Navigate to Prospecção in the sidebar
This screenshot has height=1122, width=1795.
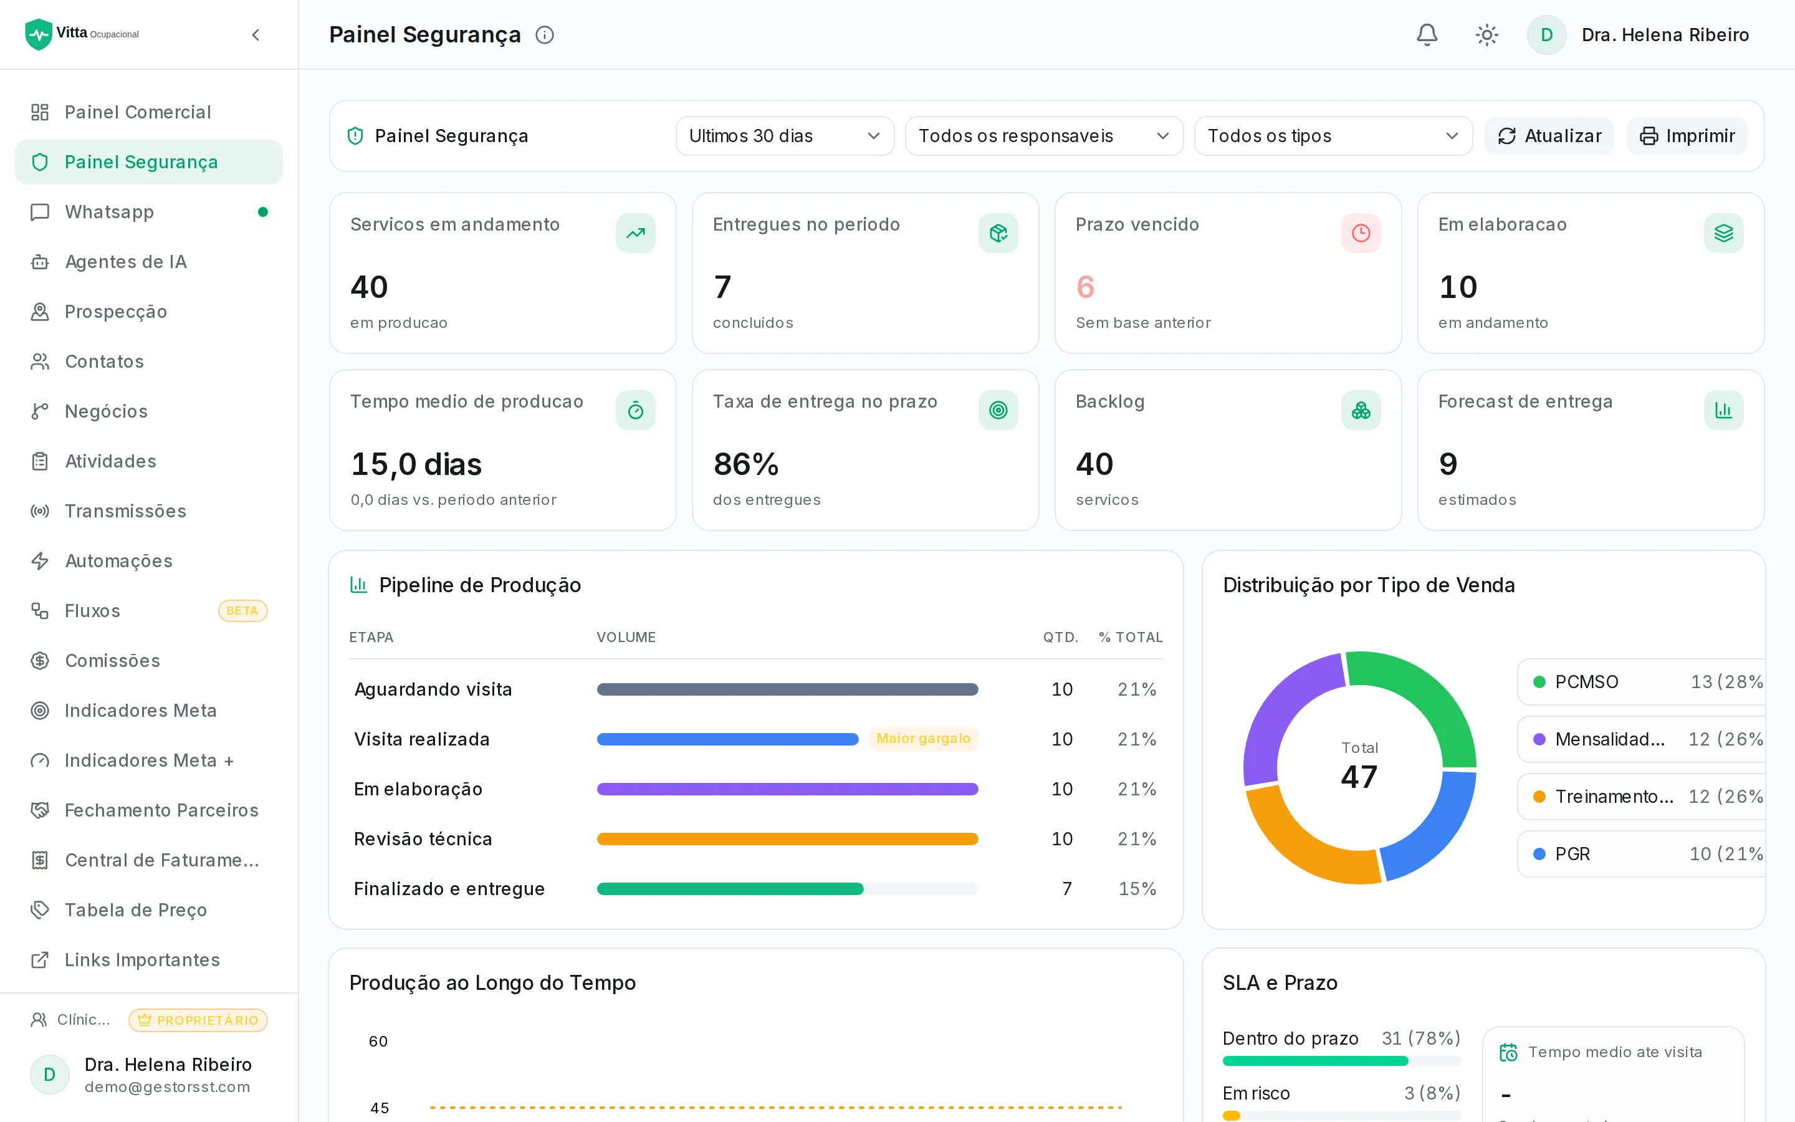click(x=148, y=312)
